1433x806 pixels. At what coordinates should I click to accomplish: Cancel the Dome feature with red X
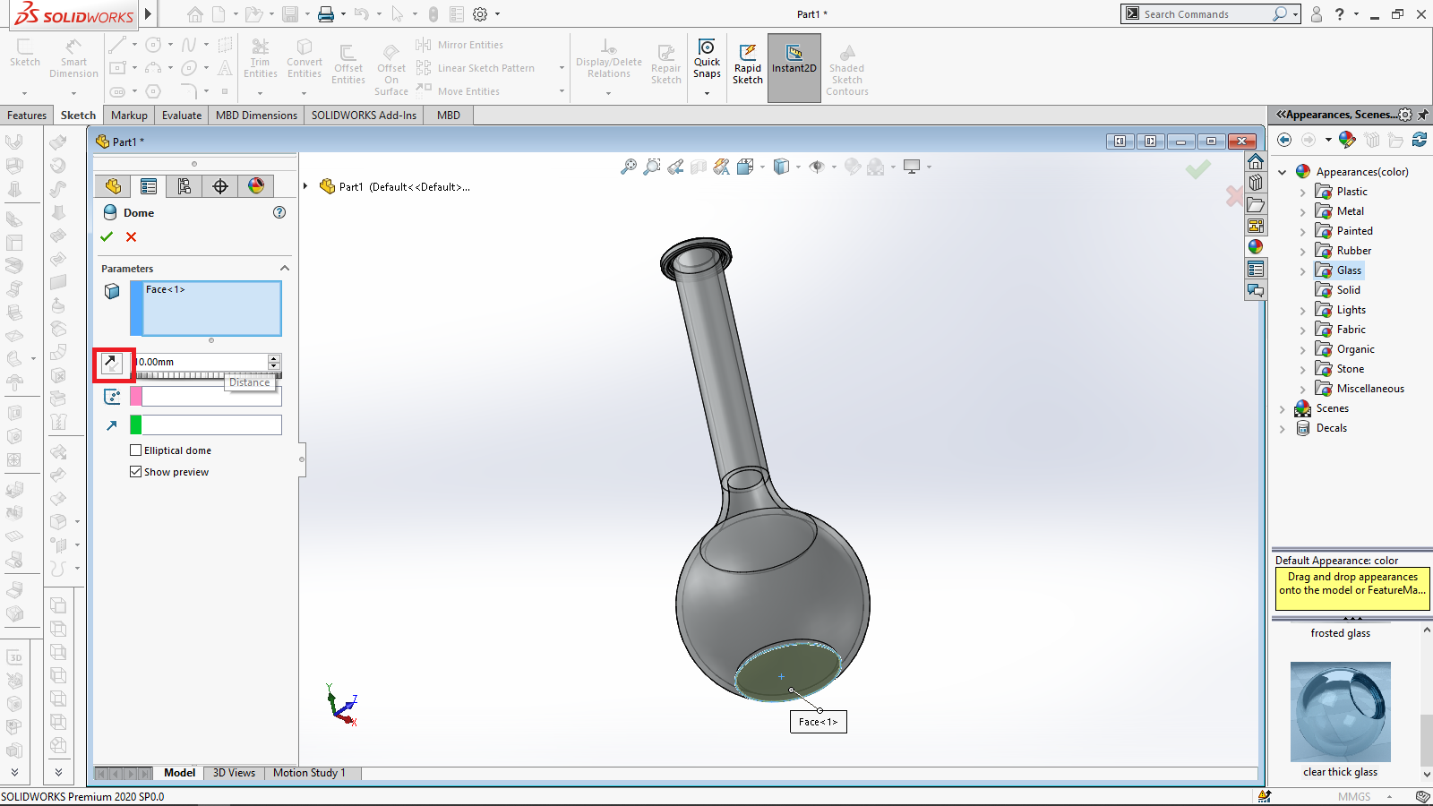pos(132,236)
